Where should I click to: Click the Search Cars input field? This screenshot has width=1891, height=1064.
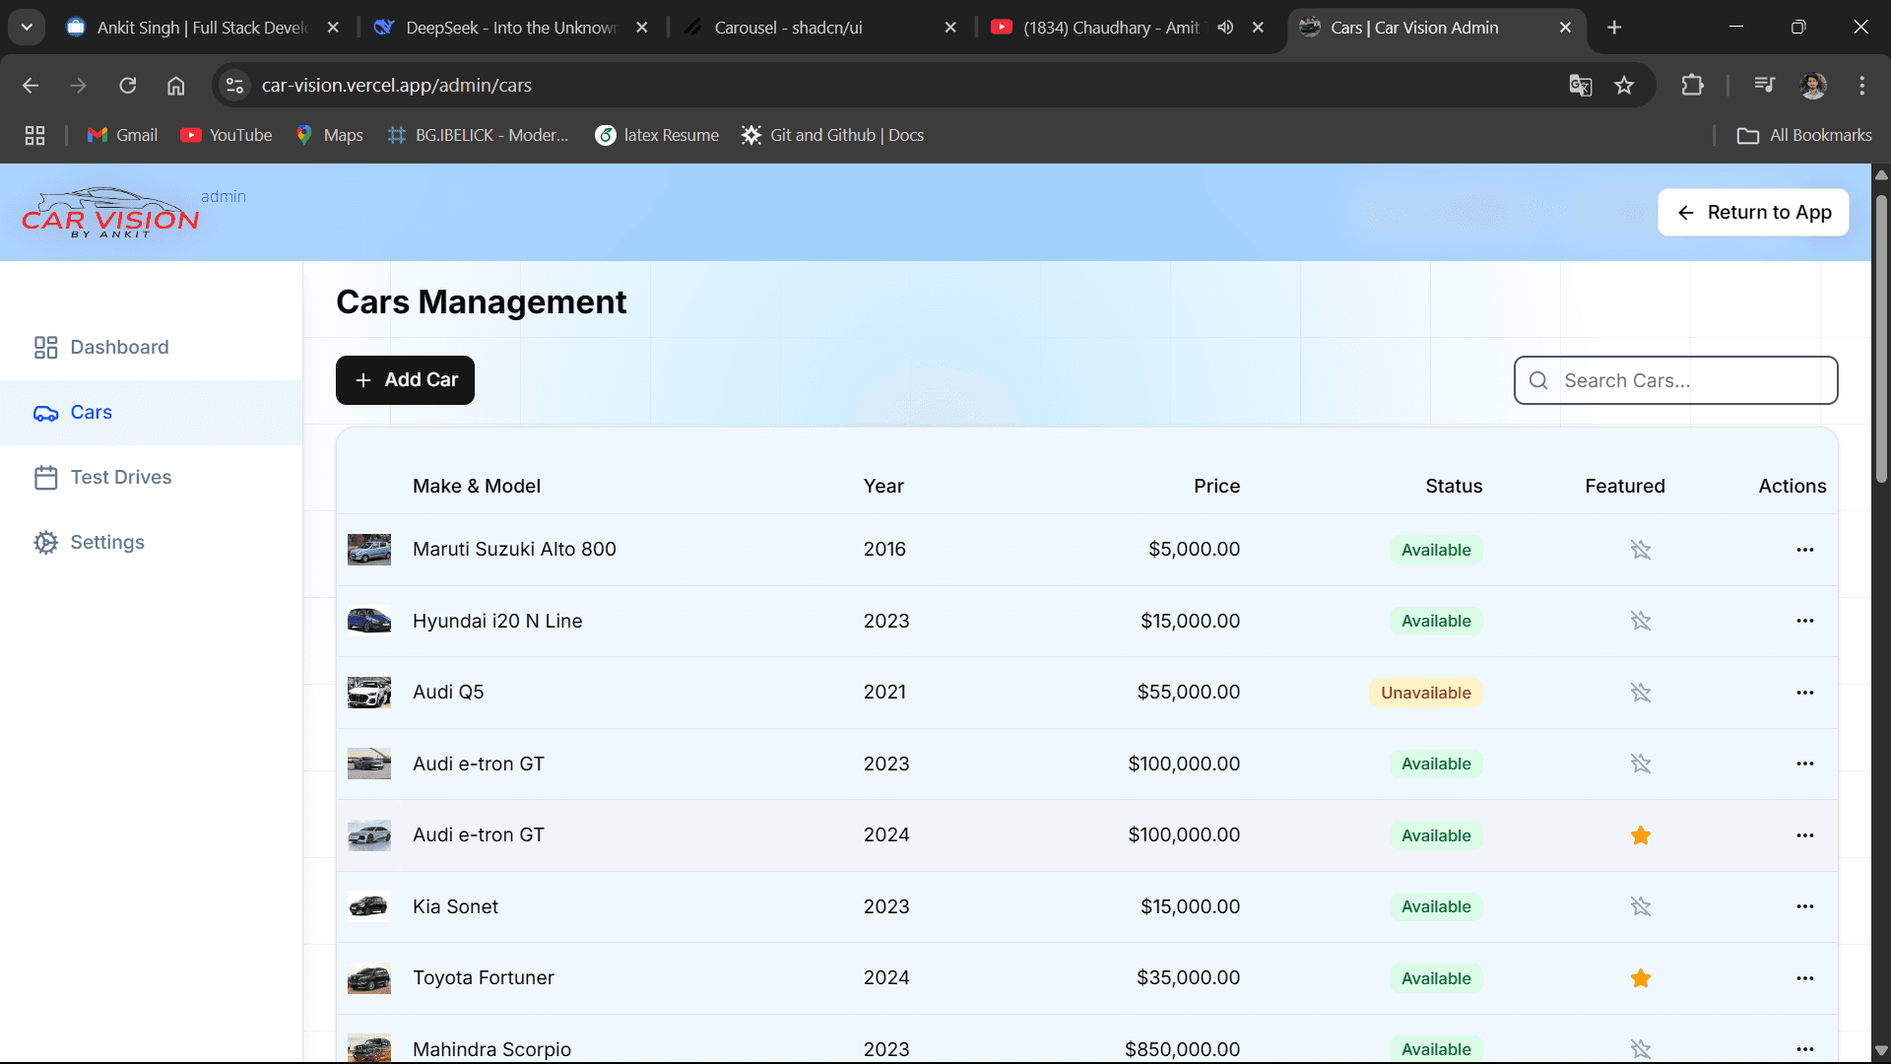point(1675,380)
